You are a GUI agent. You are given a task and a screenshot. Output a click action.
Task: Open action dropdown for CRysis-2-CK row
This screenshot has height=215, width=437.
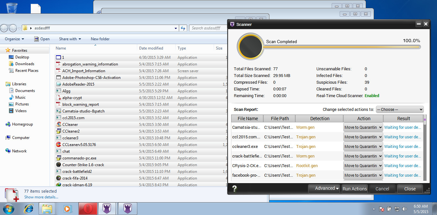coord(363,165)
